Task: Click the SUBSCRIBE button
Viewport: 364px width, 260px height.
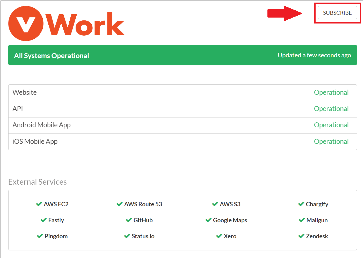Action: [x=337, y=13]
